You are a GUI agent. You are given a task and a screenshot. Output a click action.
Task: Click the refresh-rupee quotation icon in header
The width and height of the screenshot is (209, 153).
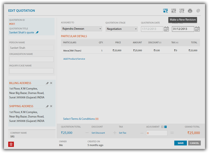click(182, 11)
